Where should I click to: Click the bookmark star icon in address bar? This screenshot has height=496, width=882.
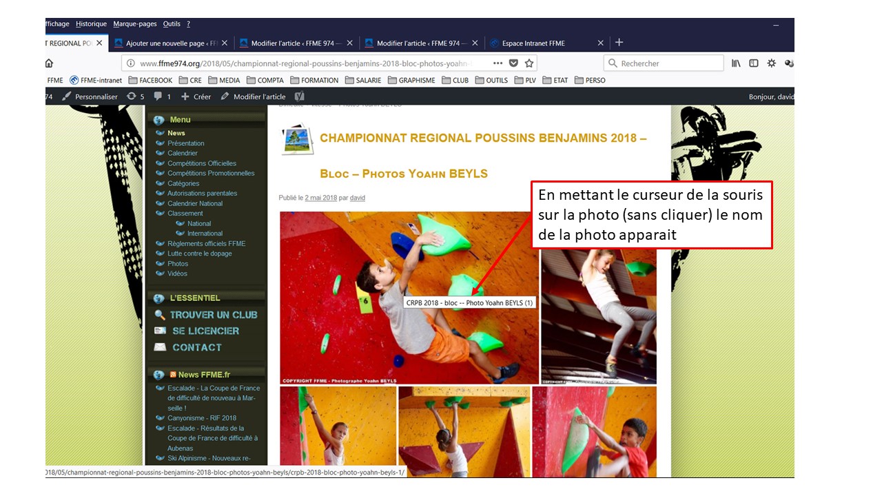pyautogui.click(x=529, y=63)
